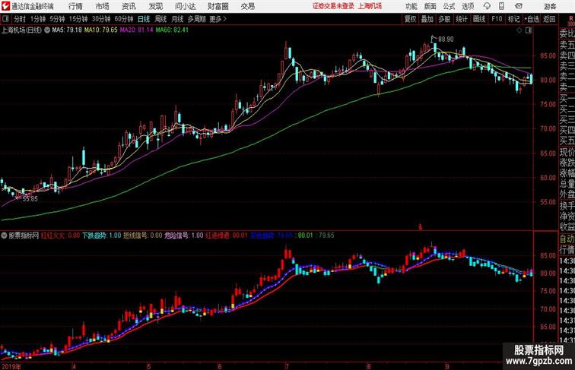
Task: Click the MA60: 82.41 indicator value
Action: pyautogui.click(x=172, y=30)
